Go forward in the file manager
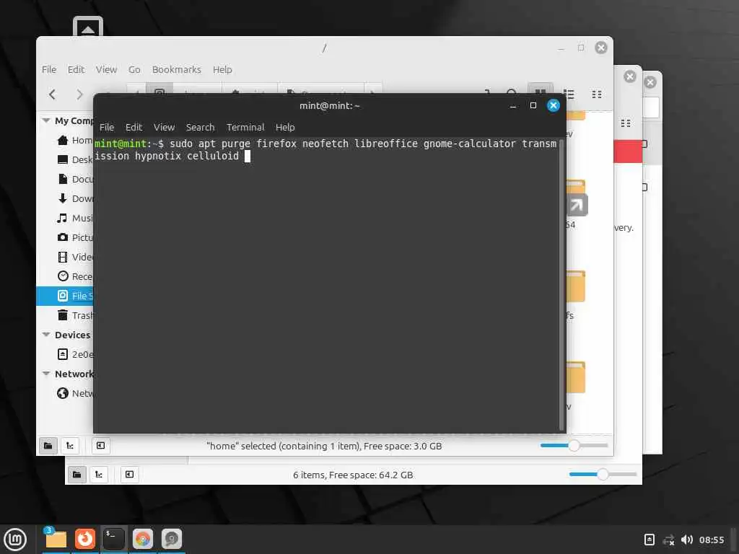The height and width of the screenshot is (554, 739). (79, 94)
